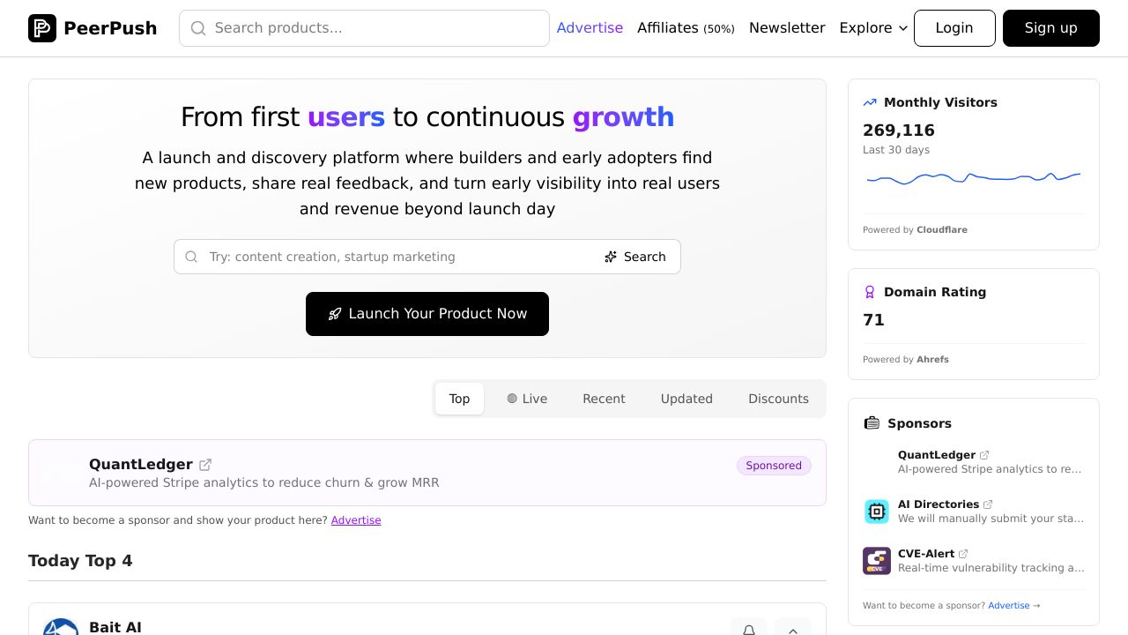This screenshot has height=635, width=1128.
Task: Click the AI Directories sponsor thumbnail icon
Action: coord(877,512)
